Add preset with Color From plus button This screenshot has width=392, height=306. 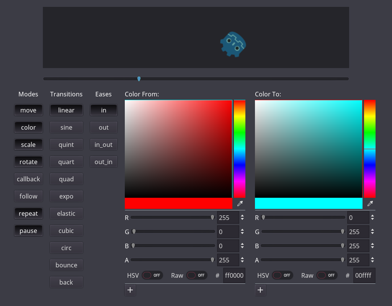[x=130, y=290]
